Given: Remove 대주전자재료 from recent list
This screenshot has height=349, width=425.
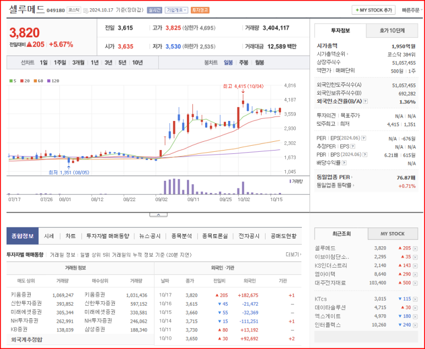Looking at the screenshot, I should click(x=415, y=283).
